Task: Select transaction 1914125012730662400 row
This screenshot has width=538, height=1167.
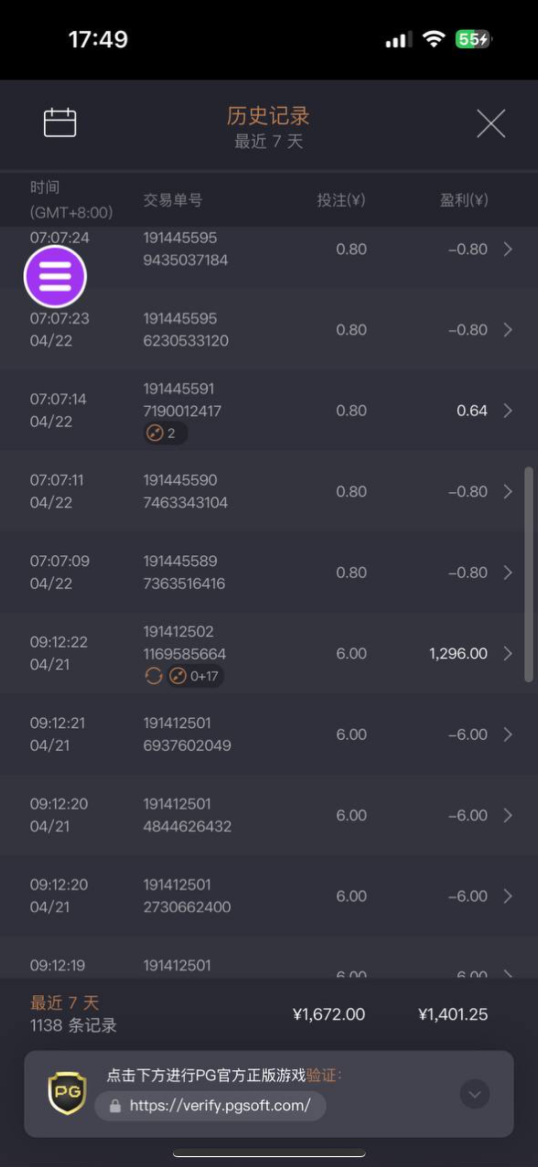Action: 269,896
